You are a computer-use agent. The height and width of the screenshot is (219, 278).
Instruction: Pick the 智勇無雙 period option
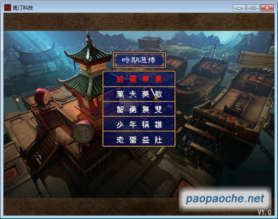[x=139, y=109]
